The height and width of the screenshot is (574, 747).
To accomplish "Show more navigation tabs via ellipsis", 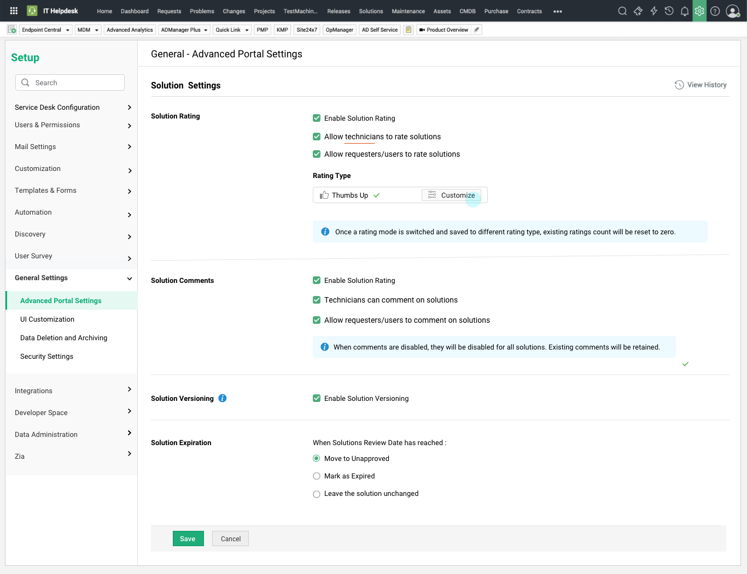I will point(558,11).
